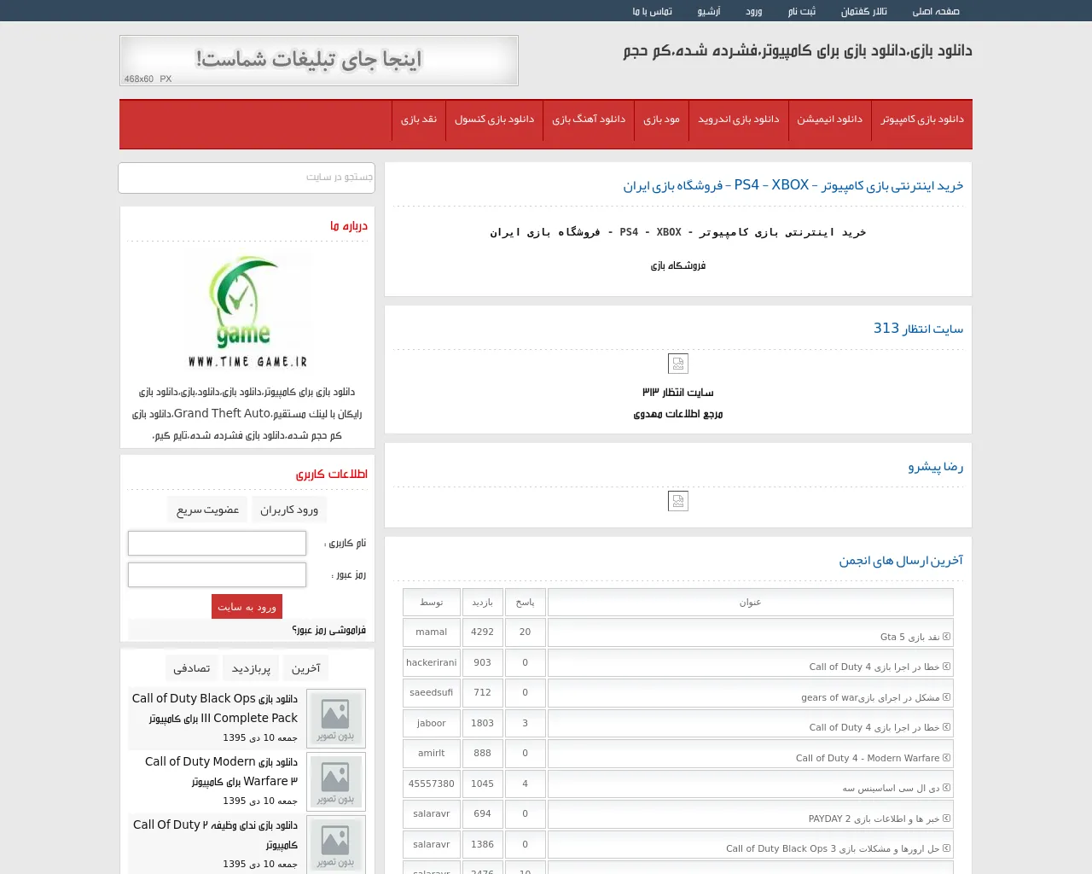Click the small icon beside the Gta 5 topic
Viewport: 1092px width, 874px height.
(x=947, y=637)
